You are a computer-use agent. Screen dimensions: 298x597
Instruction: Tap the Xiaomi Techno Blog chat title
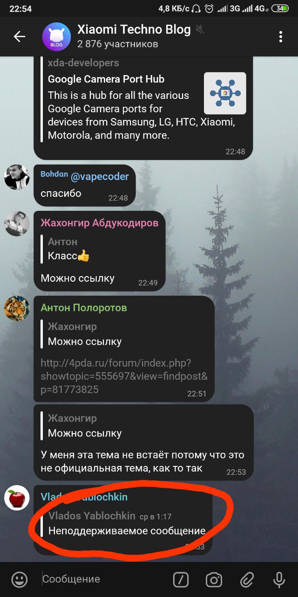point(134,30)
